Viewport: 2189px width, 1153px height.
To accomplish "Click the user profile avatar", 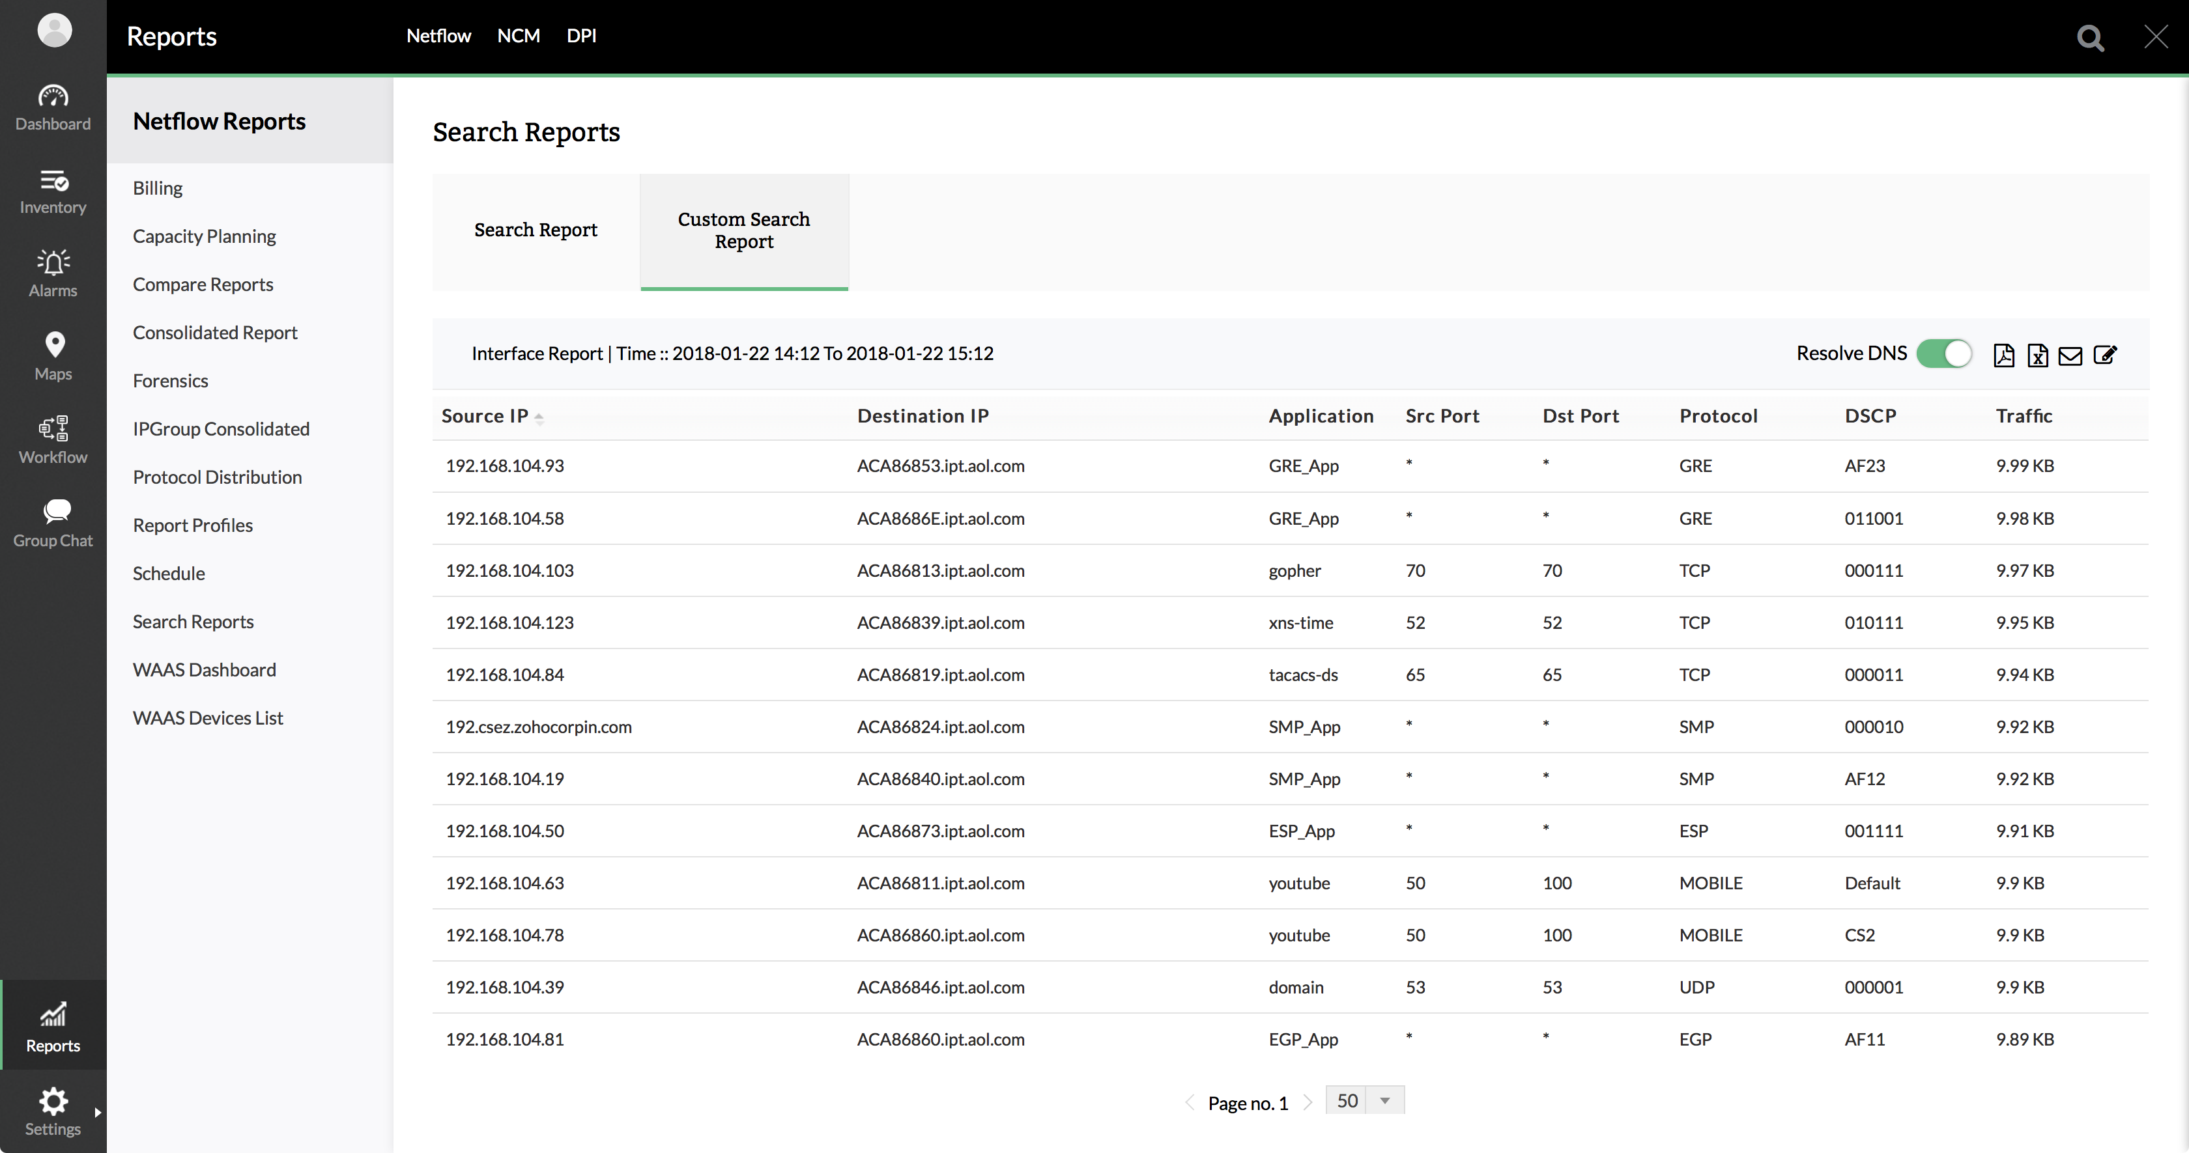I will point(54,31).
